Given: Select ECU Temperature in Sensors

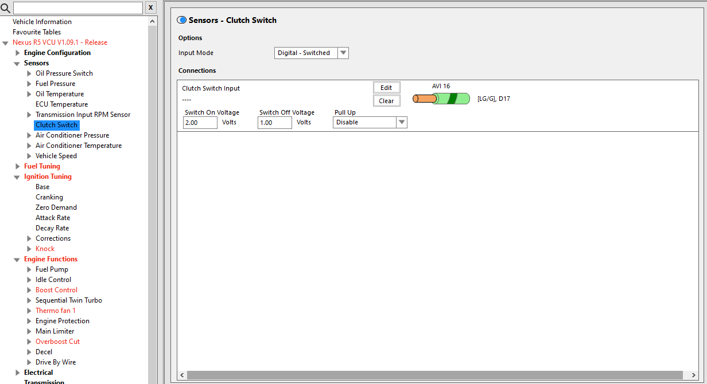Looking at the screenshot, I should point(61,104).
